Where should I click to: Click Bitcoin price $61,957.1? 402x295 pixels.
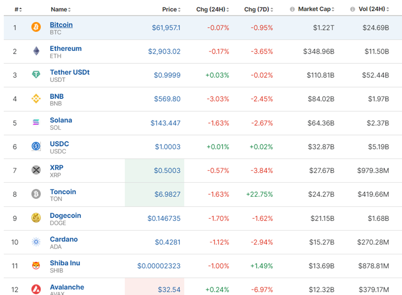(x=166, y=28)
